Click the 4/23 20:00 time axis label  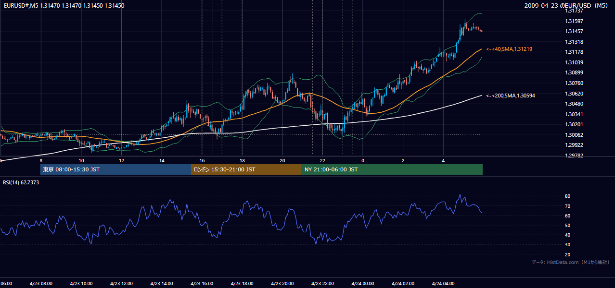[282, 284]
